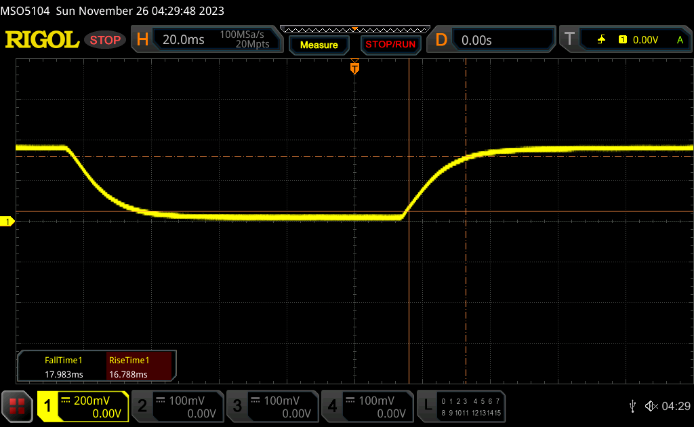
Task: Click the rising edge trigger icon
Action: coord(601,40)
